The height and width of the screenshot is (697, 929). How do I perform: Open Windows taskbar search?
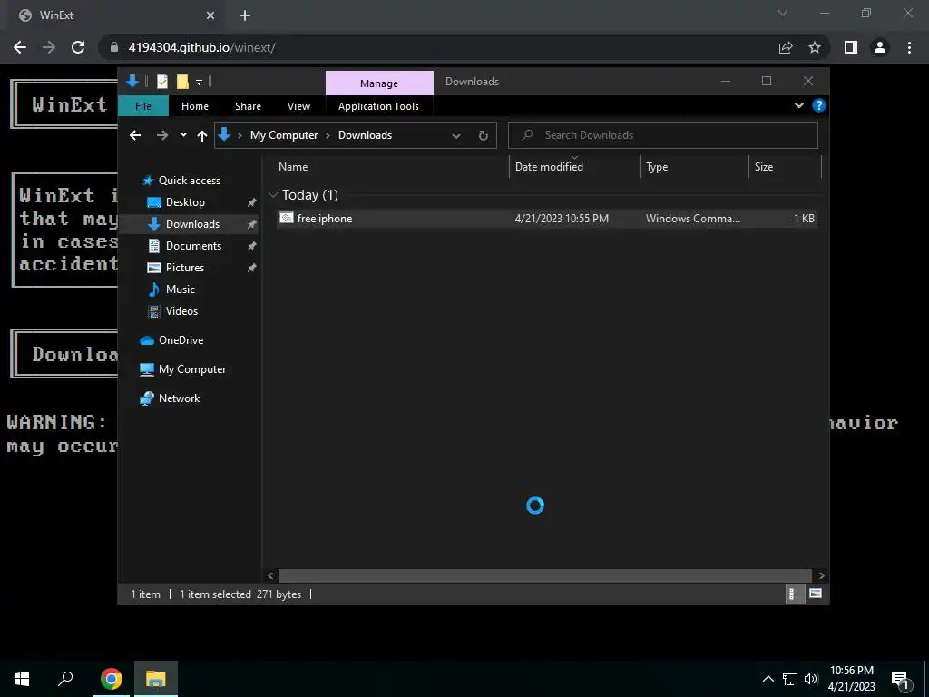click(65, 679)
